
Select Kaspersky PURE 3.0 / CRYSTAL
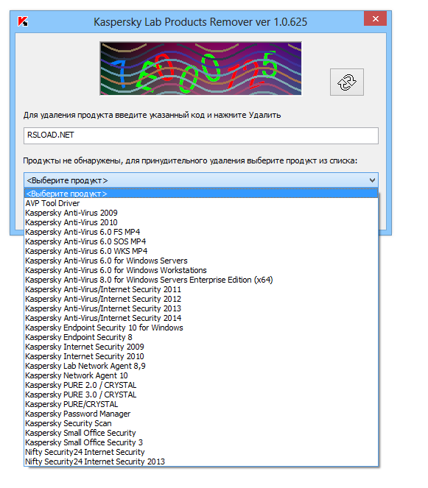201,395
